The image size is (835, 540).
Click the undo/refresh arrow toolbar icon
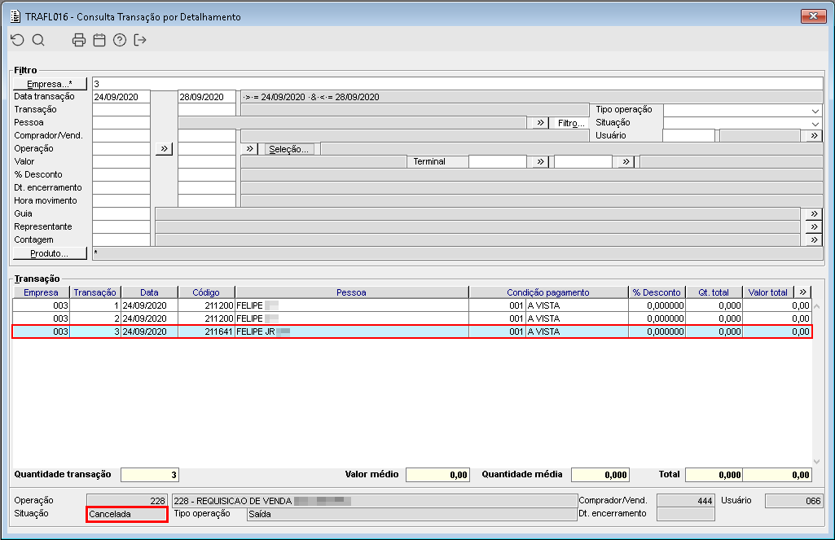click(x=18, y=40)
